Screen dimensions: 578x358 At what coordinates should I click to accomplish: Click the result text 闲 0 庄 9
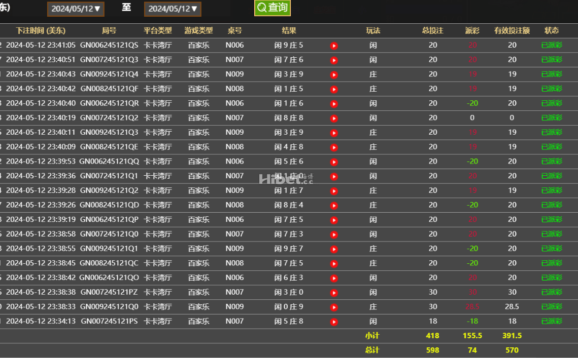tap(289, 306)
